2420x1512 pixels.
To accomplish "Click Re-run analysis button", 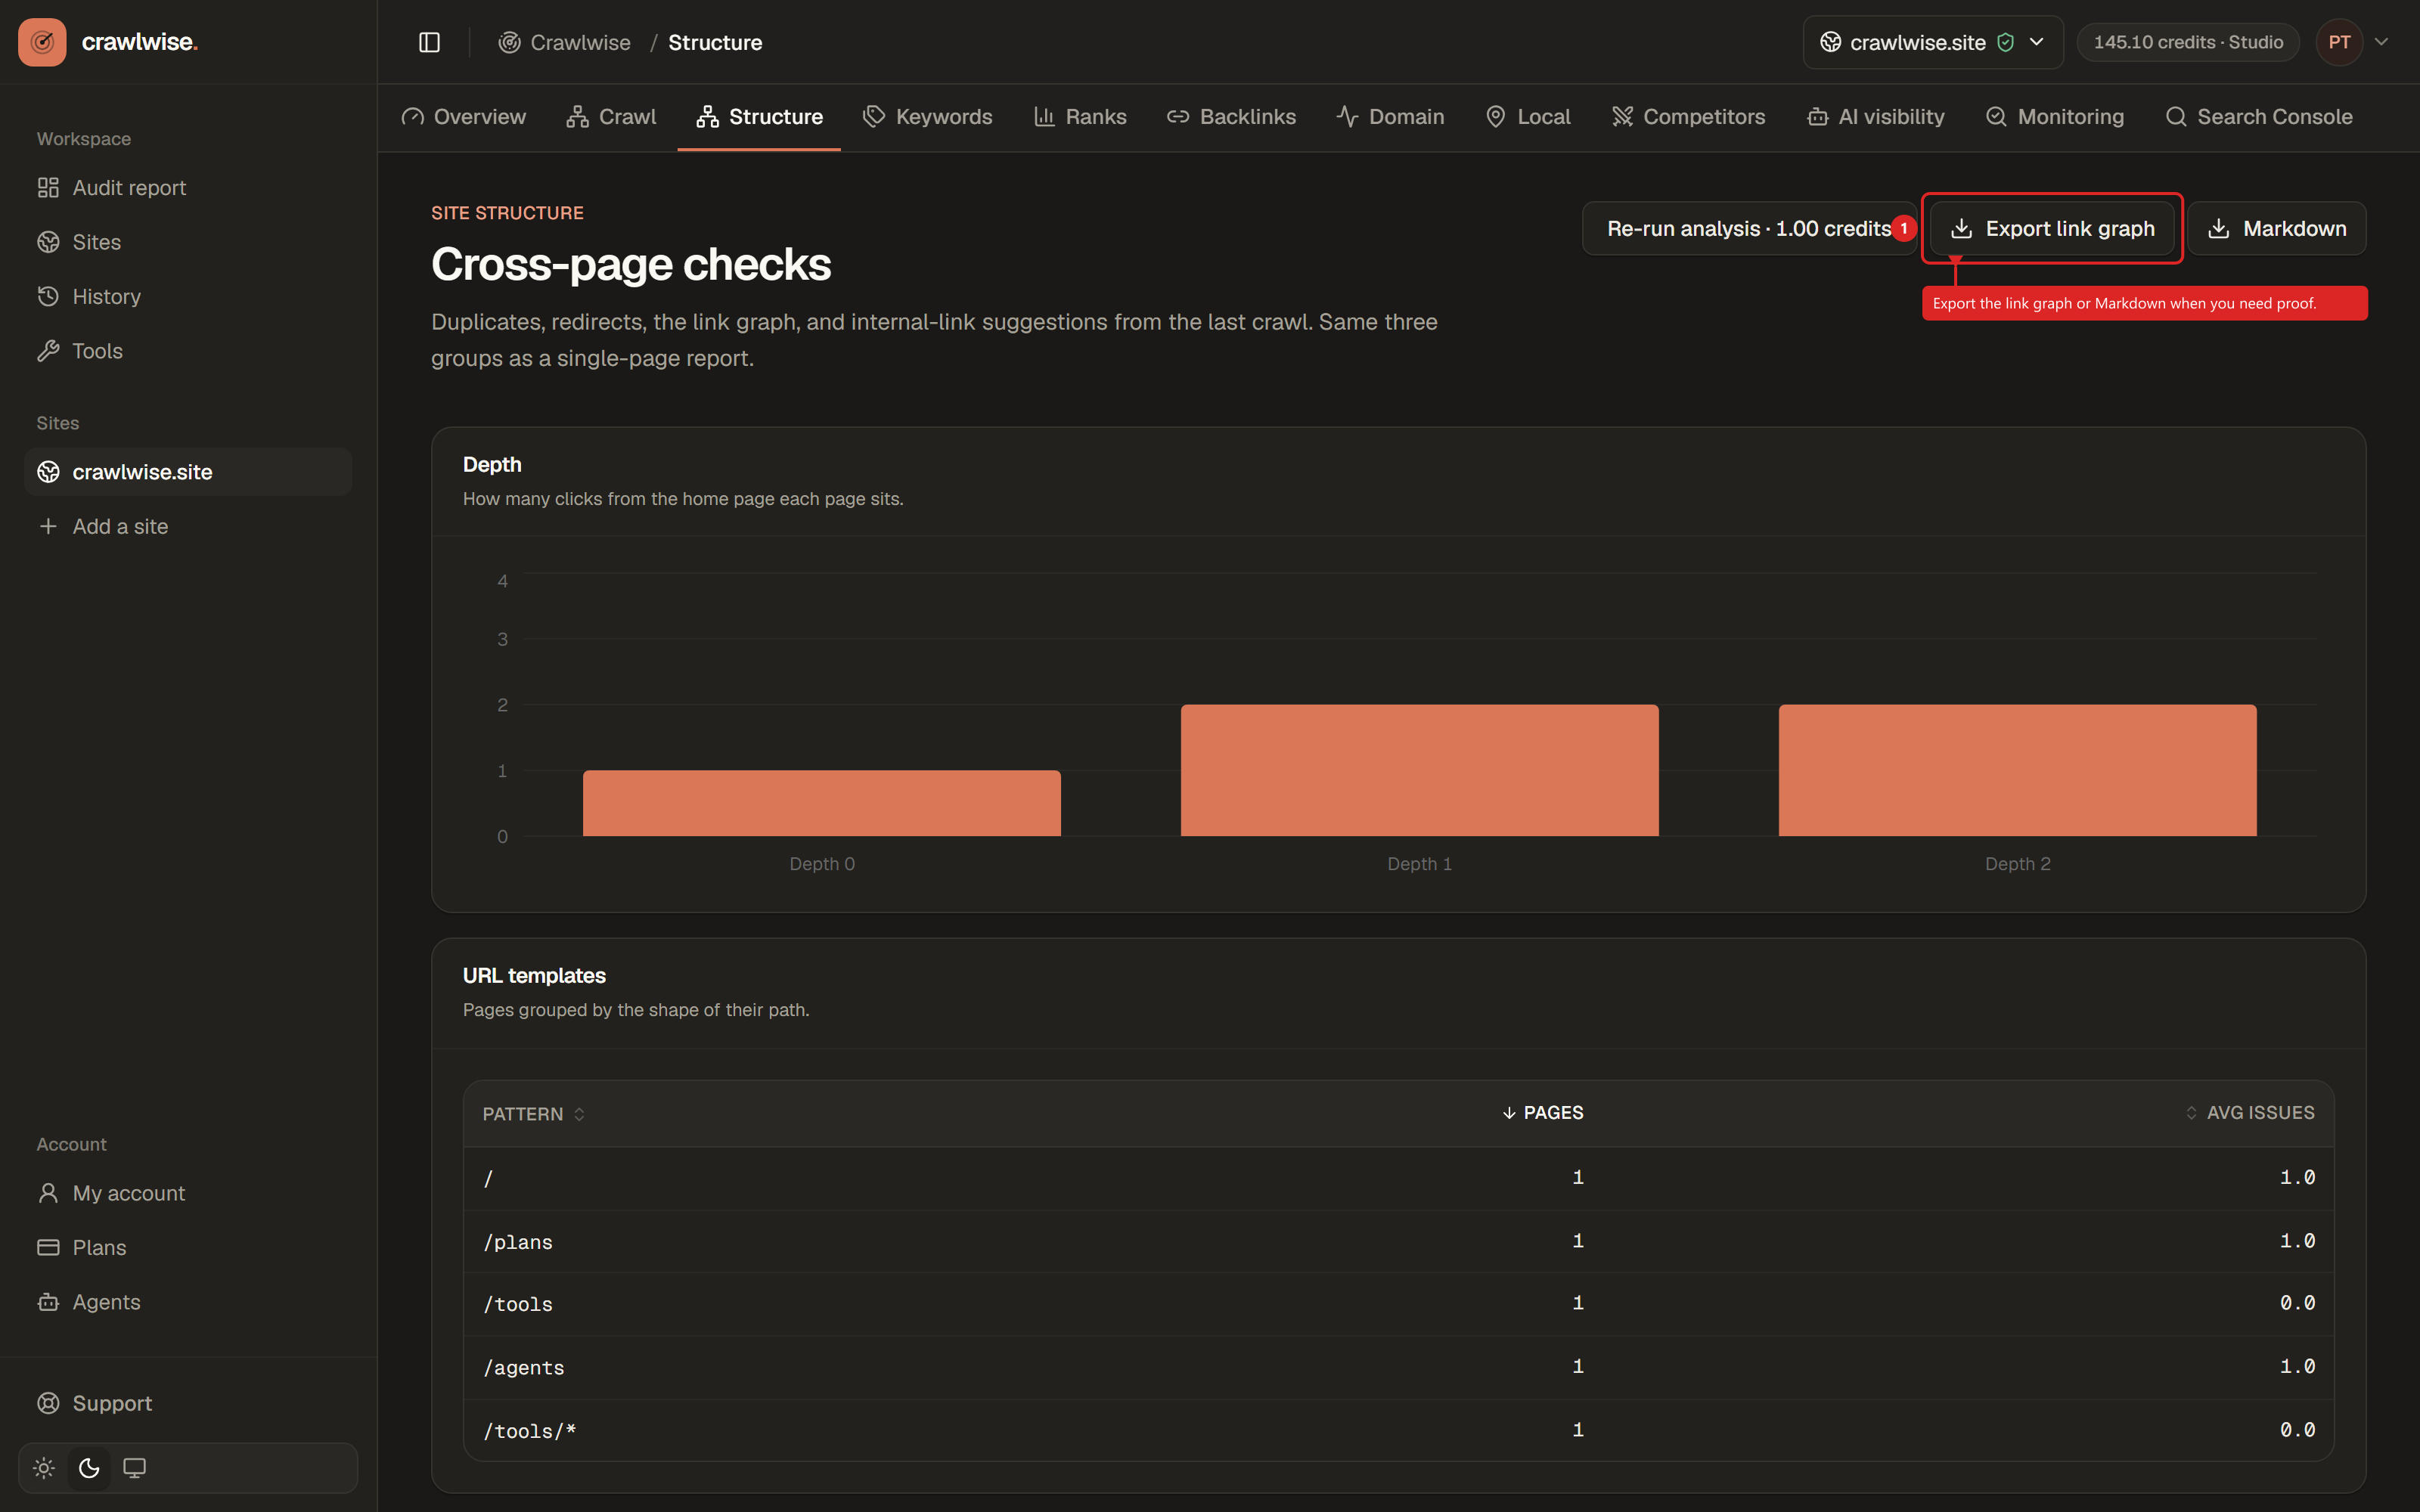I will (1749, 229).
